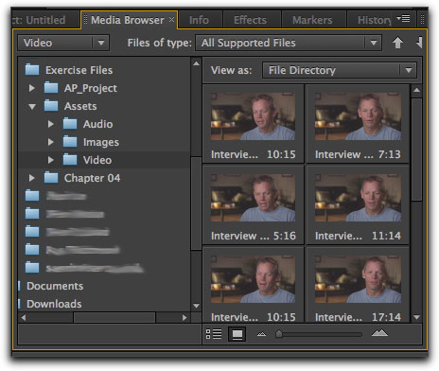Click the zoom out small mountains icon

pos(261,334)
